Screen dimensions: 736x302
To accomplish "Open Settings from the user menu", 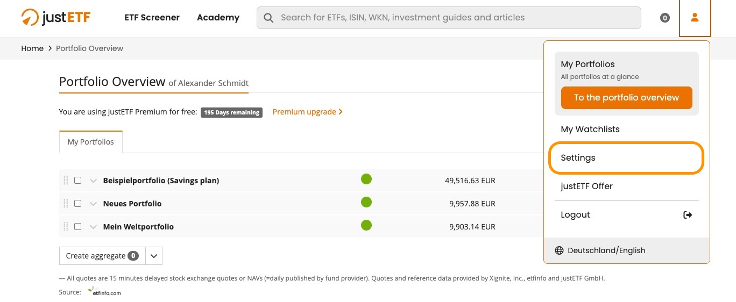I will 626,158.
